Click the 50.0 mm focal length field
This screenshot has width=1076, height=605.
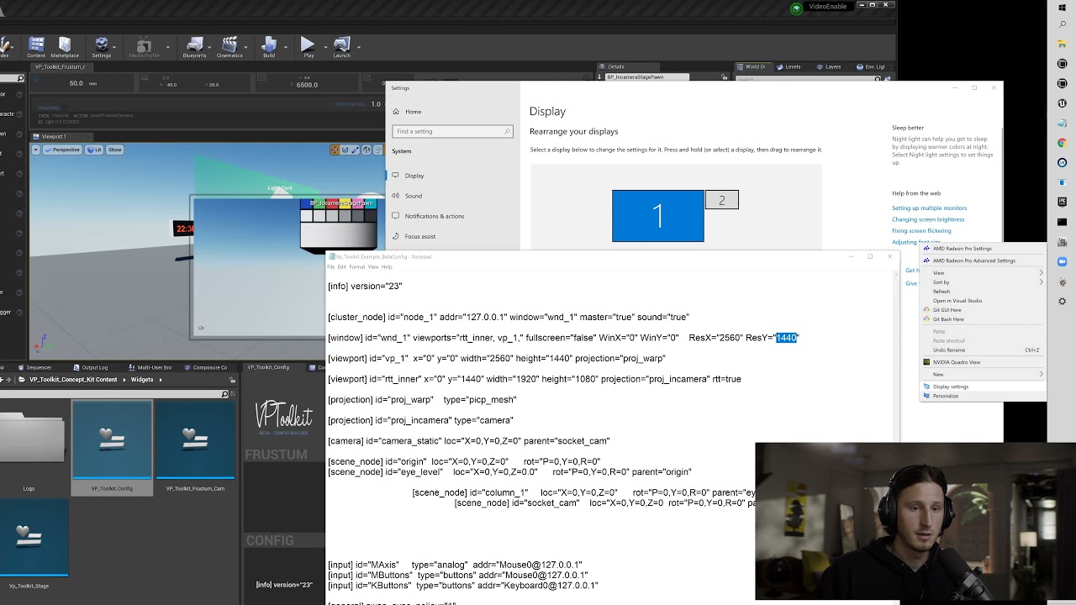(82, 83)
